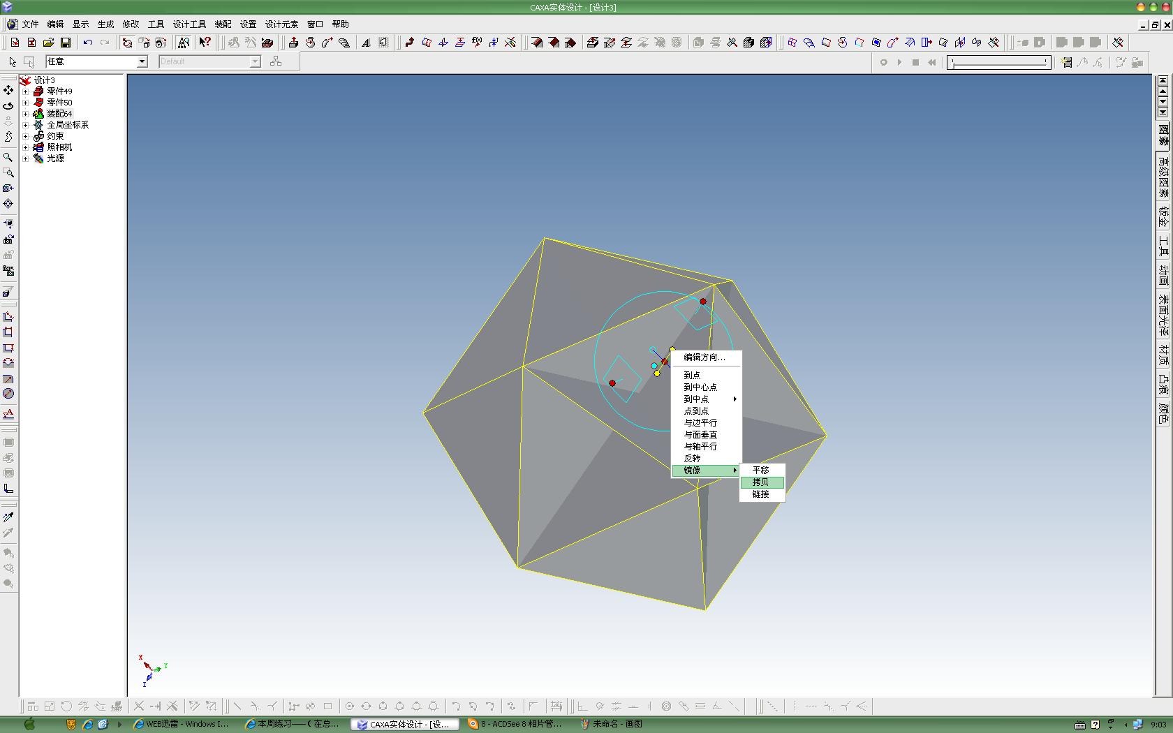
Task: Click the text 'A' tool icon
Action: tap(366, 43)
